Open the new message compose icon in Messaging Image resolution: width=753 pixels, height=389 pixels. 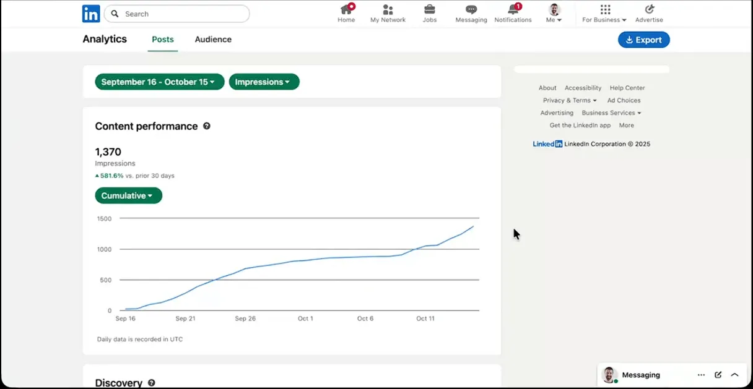click(718, 374)
